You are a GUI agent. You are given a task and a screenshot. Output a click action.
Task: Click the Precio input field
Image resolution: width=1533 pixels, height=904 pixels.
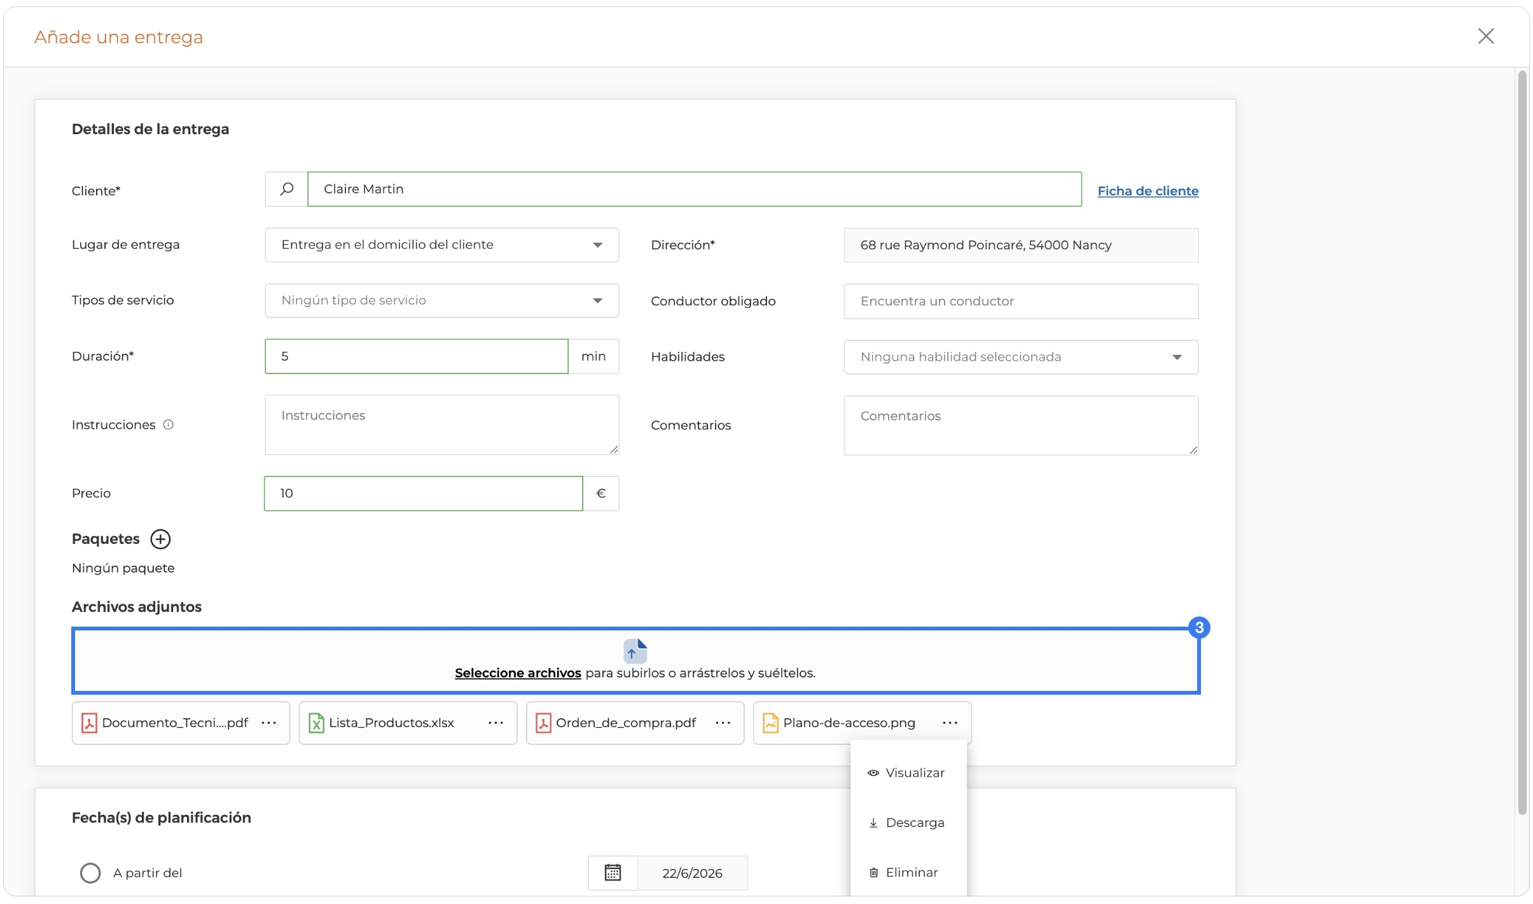click(x=424, y=494)
